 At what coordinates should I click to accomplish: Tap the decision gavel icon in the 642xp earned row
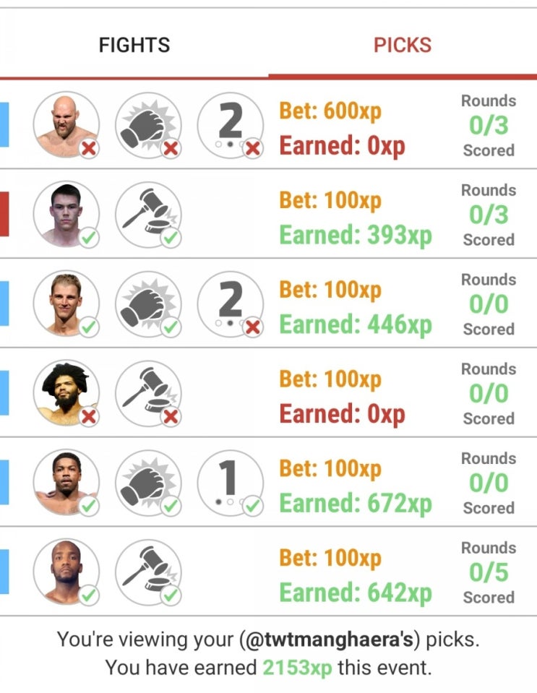[148, 572]
